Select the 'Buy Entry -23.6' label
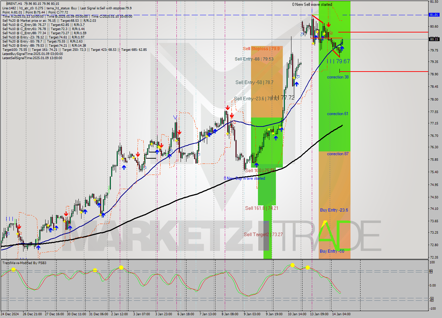The width and height of the screenshot is (442, 318). (334, 210)
